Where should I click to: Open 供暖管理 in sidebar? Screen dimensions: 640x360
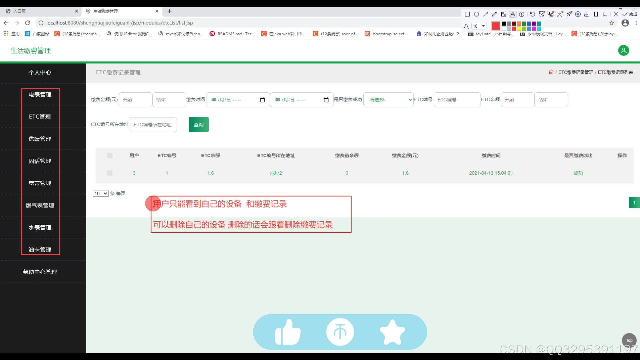(x=40, y=139)
